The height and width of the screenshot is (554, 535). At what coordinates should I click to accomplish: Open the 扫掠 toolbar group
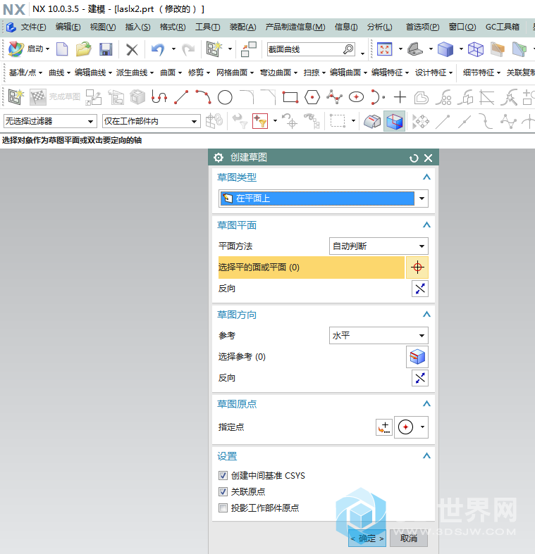314,73
